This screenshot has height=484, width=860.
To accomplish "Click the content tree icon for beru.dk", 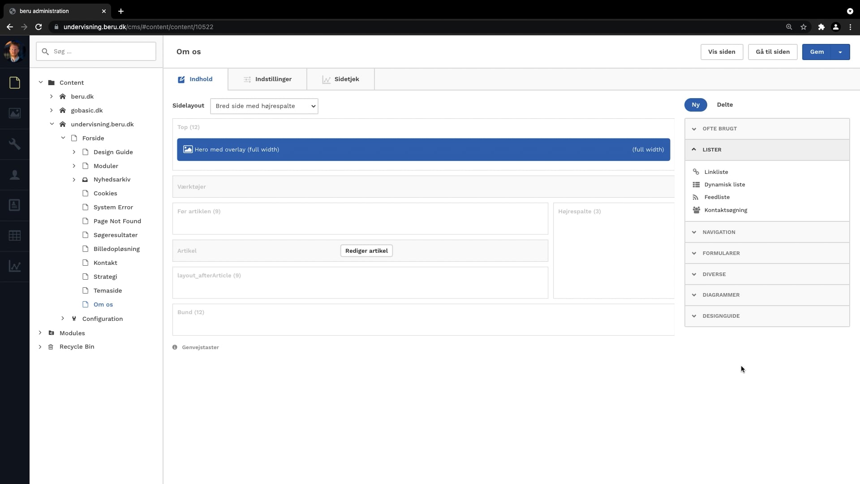I will tap(63, 96).
